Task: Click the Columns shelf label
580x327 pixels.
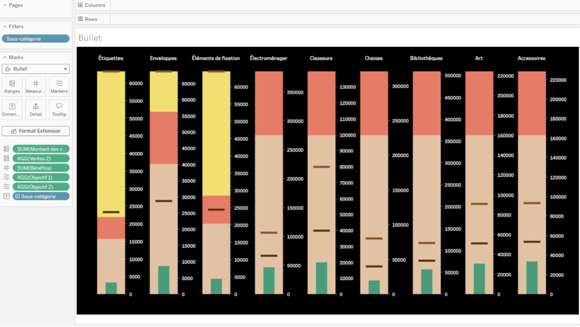Action: [x=92, y=5]
